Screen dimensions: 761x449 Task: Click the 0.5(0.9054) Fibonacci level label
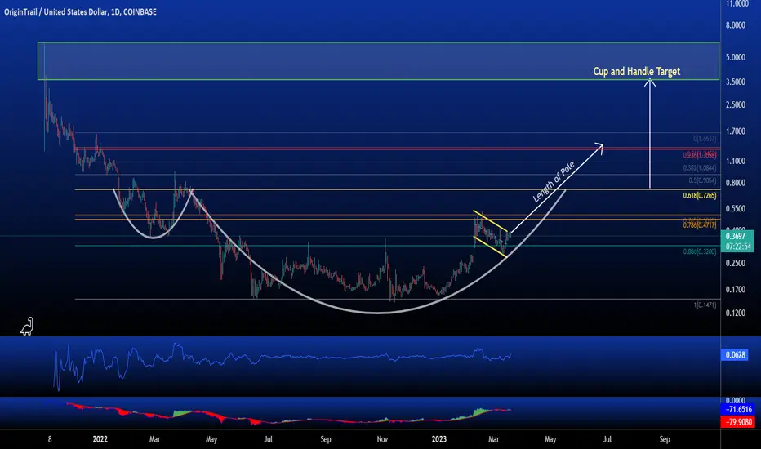(702, 180)
